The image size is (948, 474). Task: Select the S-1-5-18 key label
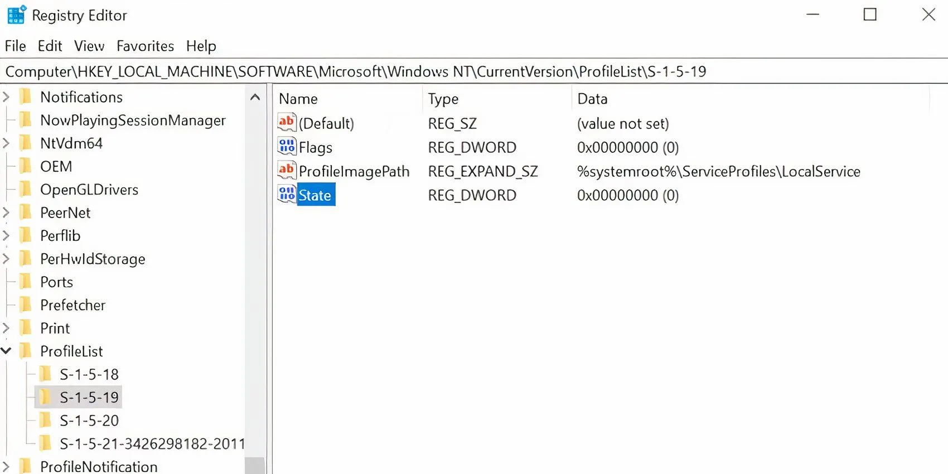pos(89,374)
